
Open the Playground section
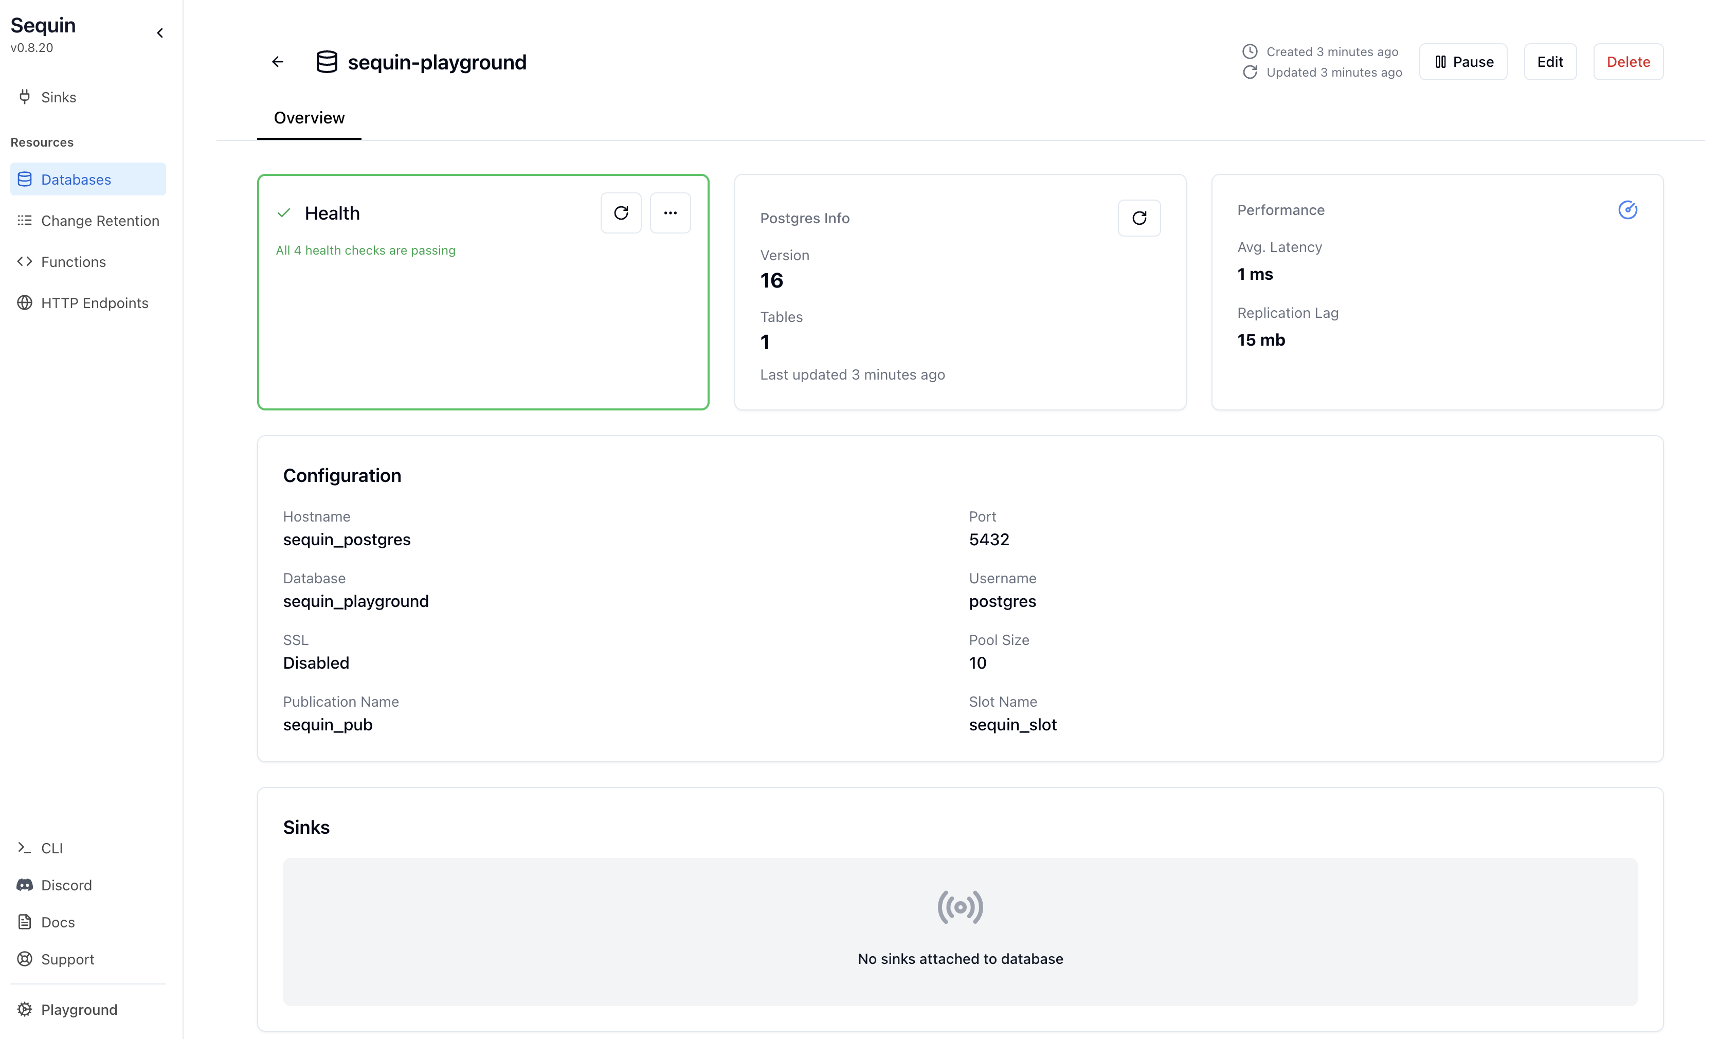click(79, 1010)
